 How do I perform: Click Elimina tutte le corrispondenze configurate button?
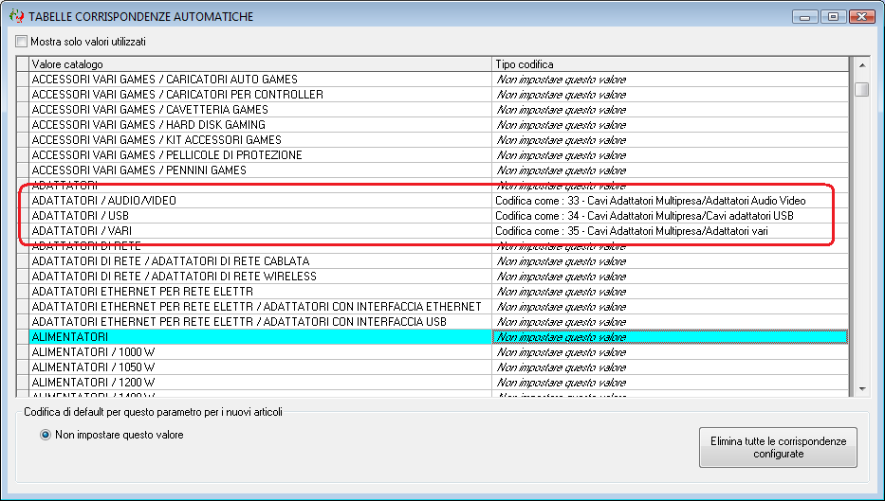(778, 447)
